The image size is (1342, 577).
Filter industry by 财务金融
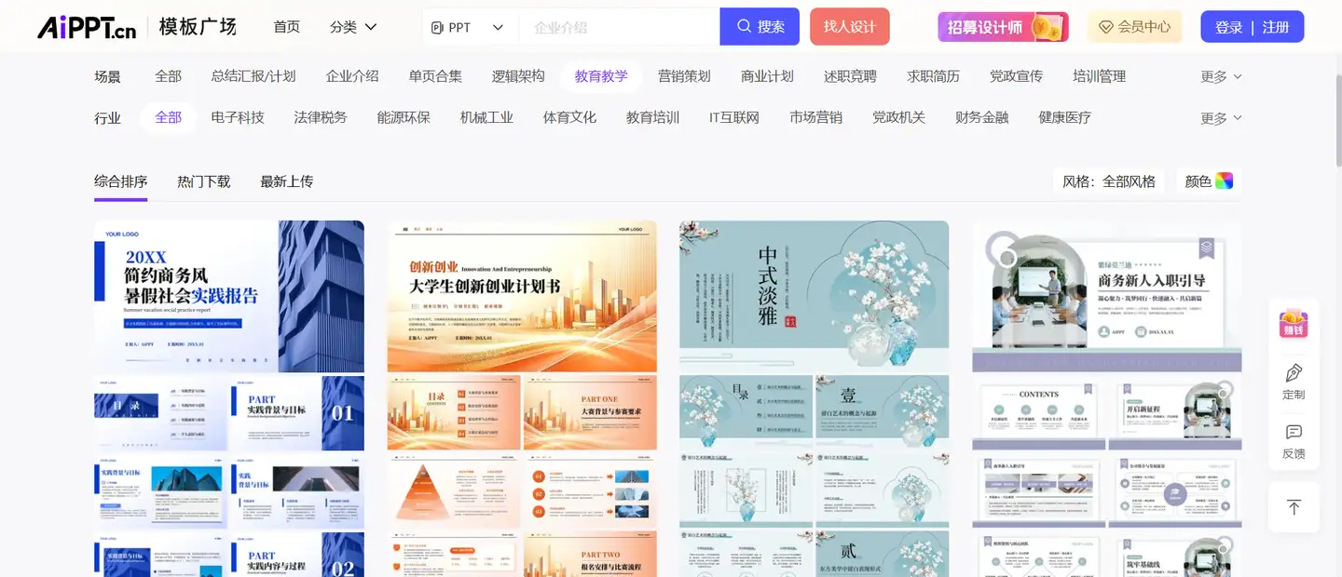tap(981, 117)
